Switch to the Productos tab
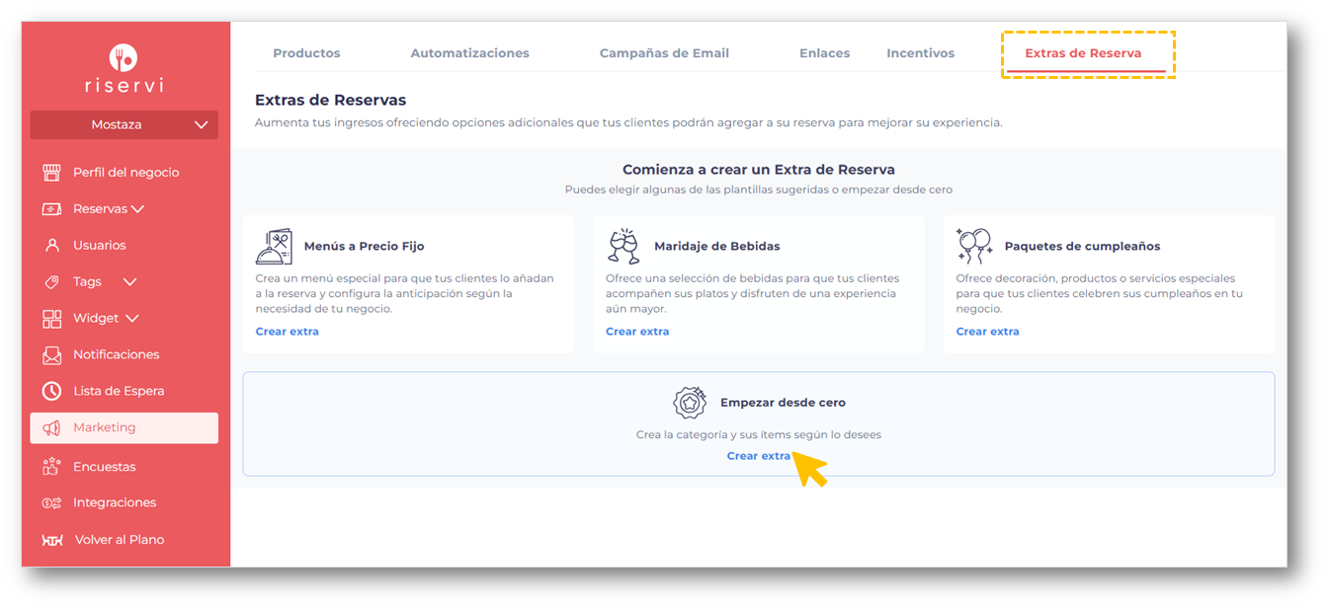This screenshot has height=609, width=1329. click(306, 53)
